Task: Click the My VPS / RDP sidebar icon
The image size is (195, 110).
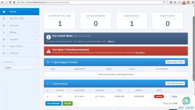Action: tap(4, 19)
